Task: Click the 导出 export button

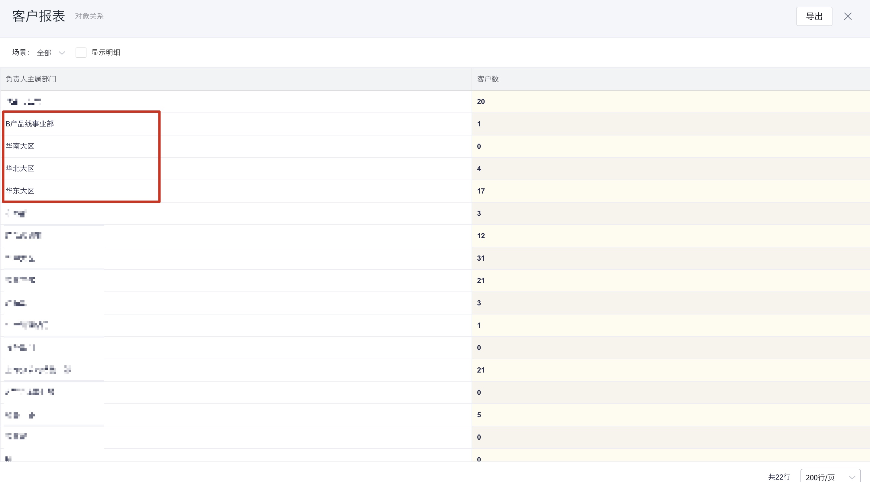Action: [x=814, y=16]
